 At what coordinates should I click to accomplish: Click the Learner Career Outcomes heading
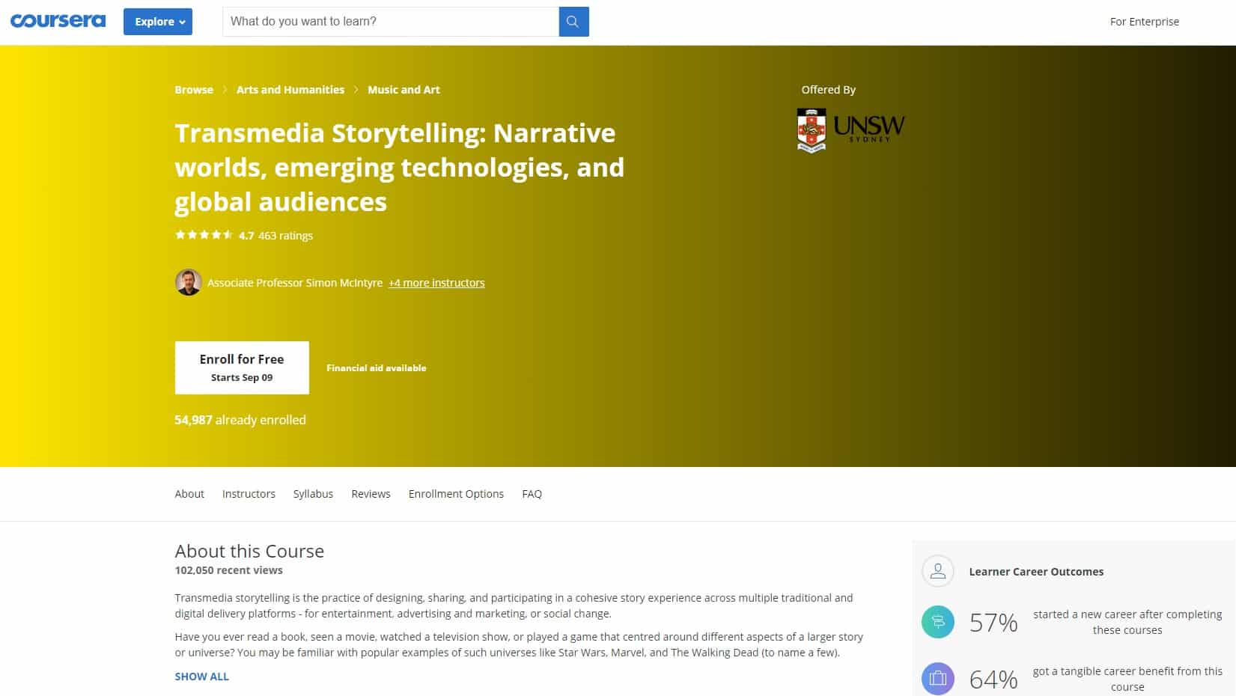(x=1036, y=572)
